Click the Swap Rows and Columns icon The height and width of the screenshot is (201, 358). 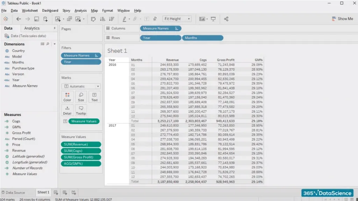tap(94, 19)
